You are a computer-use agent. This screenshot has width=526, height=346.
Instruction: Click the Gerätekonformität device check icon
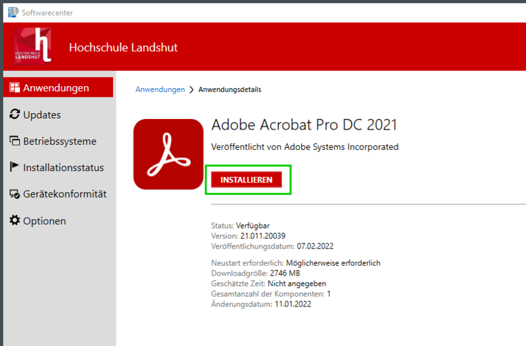14,194
